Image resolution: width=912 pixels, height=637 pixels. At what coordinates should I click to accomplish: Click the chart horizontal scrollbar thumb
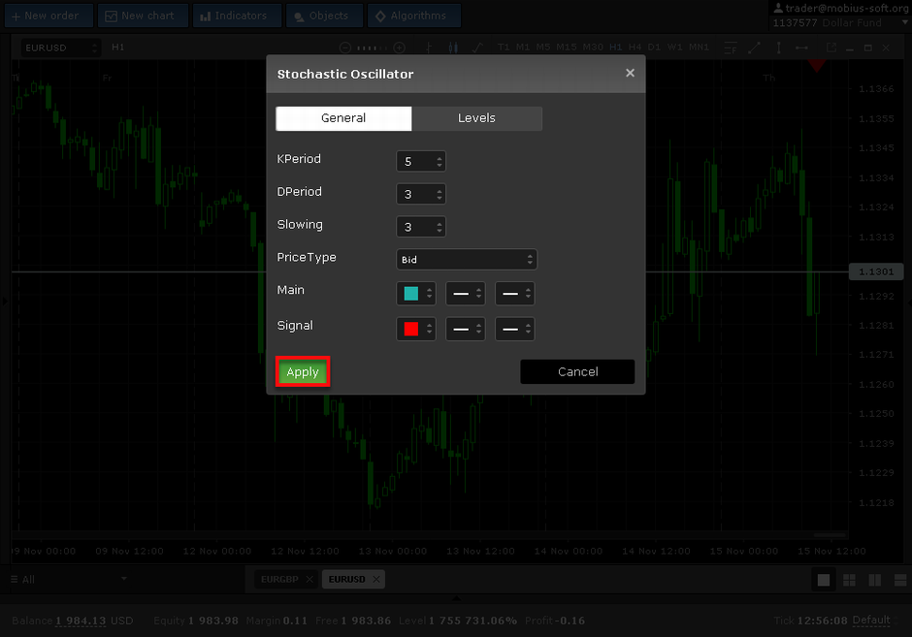[830, 534]
